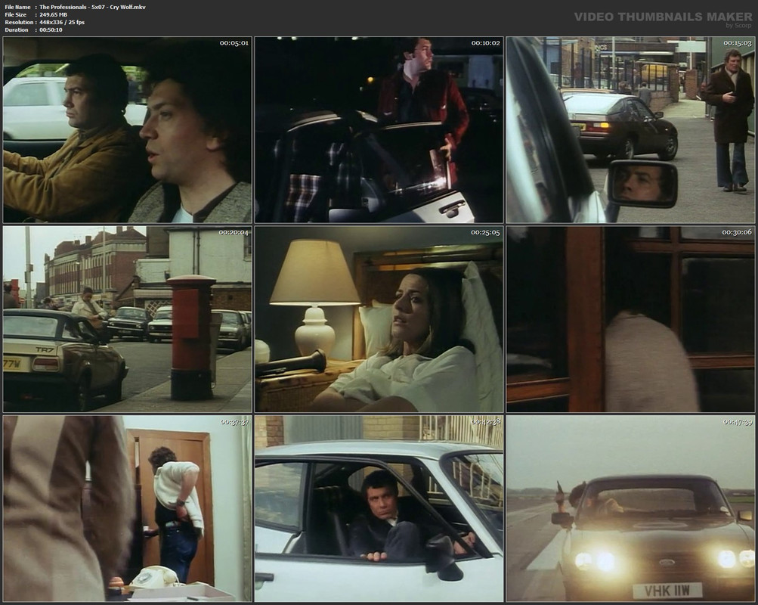The height and width of the screenshot is (605, 758).
Task: Click the 'Duration' label
Action: [x=17, y=30]
